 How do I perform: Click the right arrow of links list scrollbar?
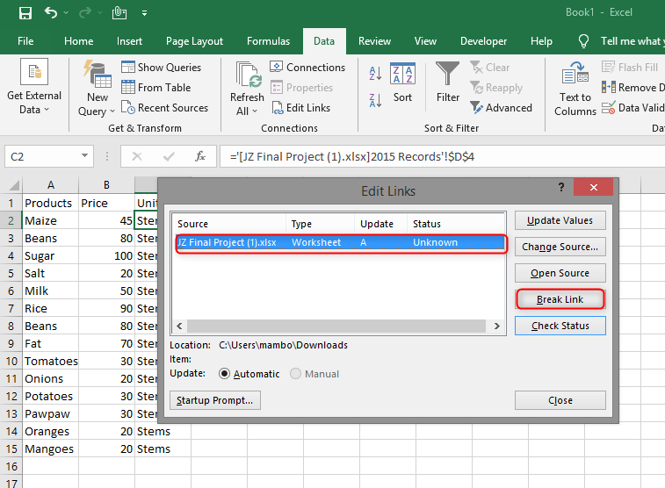pos(496,327)
